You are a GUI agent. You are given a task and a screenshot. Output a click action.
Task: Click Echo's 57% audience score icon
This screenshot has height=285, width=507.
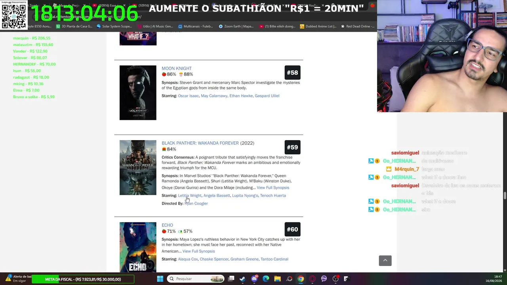(x=180, y=231)
